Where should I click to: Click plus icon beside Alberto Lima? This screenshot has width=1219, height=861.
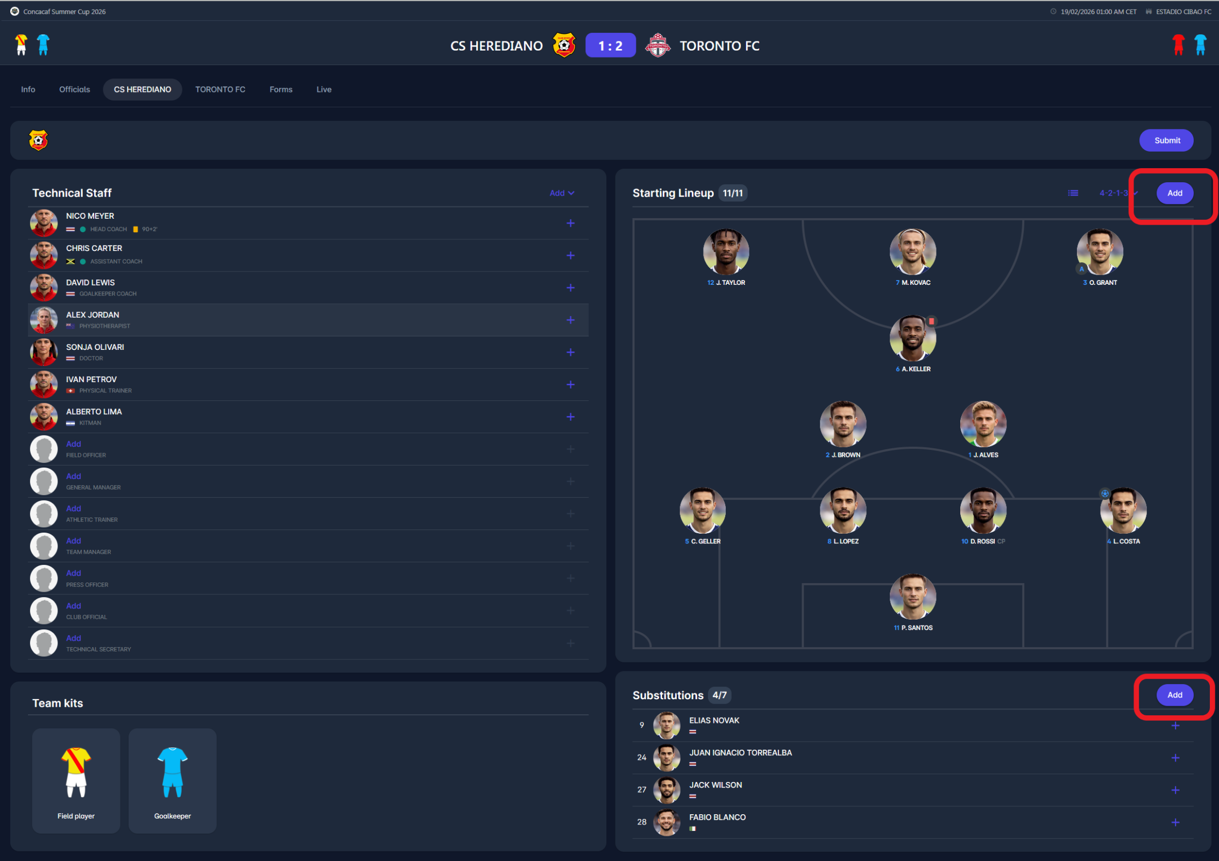570,417
